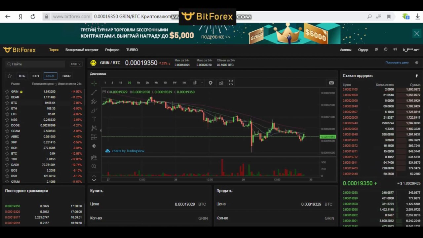Open the indicators icon in chart toolbar
This screenshot has width=423, height=238.
click(221, 83)
